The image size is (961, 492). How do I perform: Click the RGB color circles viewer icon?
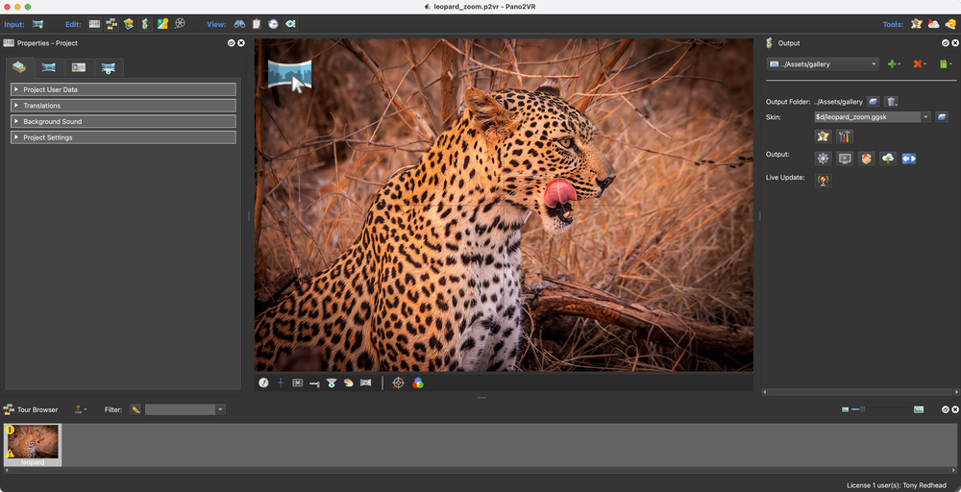coord(418,382)
